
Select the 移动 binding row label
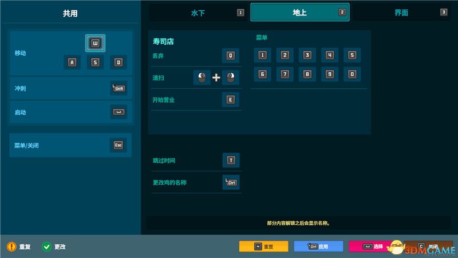pyautogui.click(x=20, y=53)
